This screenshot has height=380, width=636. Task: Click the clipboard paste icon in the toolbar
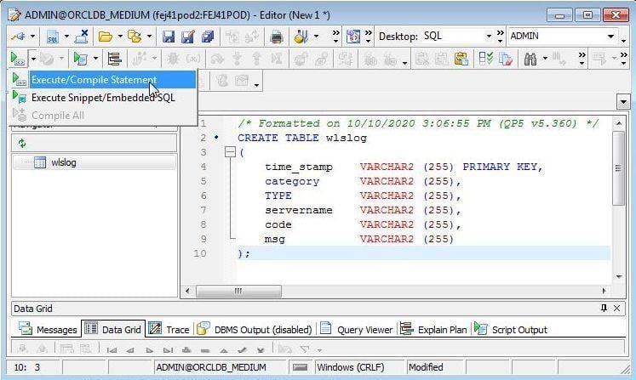461,60
